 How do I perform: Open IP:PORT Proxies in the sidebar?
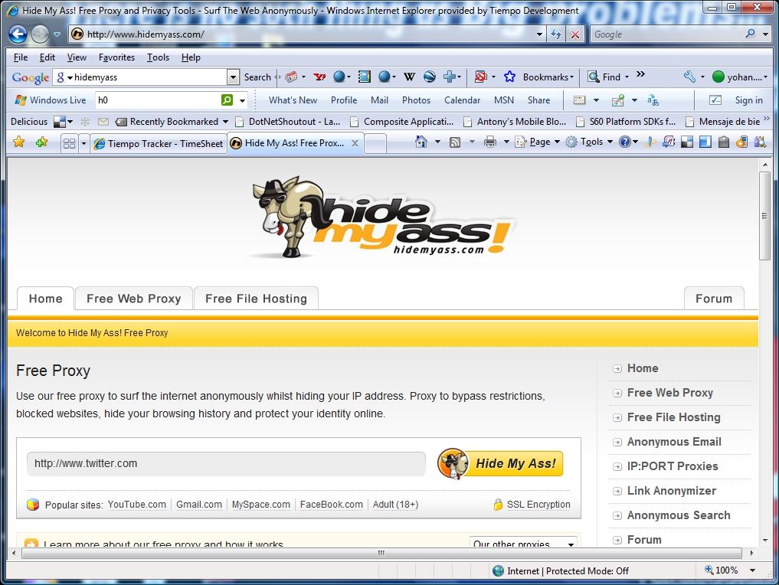pyautogui.click(x=673, y=466)
